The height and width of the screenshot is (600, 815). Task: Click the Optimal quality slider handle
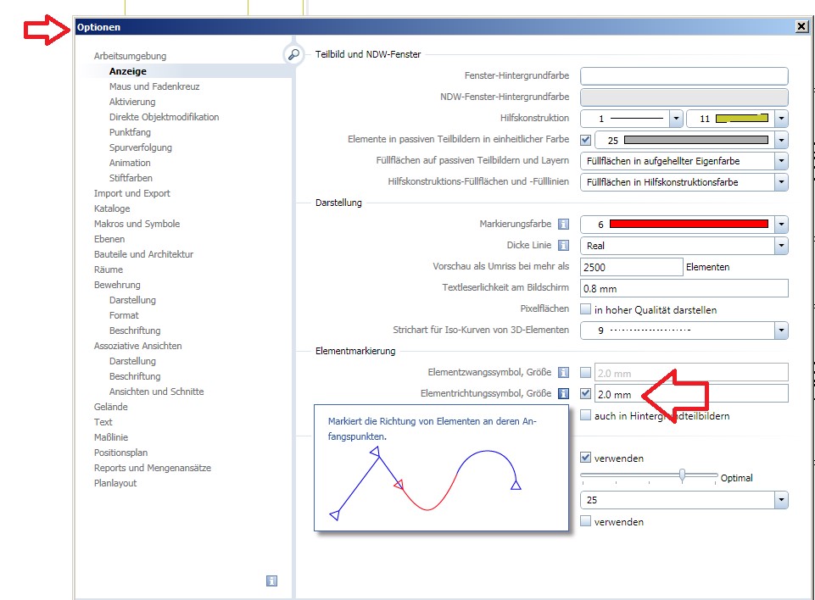pos(682,476)
